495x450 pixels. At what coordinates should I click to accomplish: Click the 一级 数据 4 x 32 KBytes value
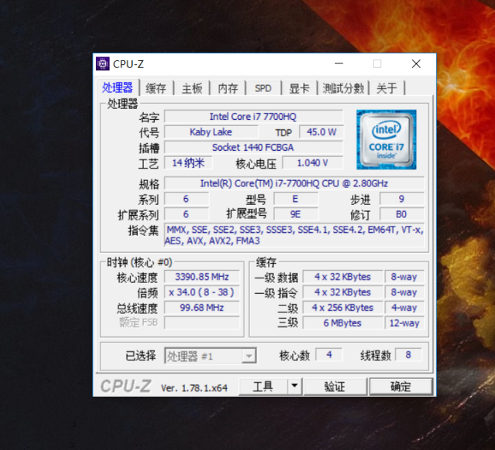pyautogui.click(x=343, y=277)
